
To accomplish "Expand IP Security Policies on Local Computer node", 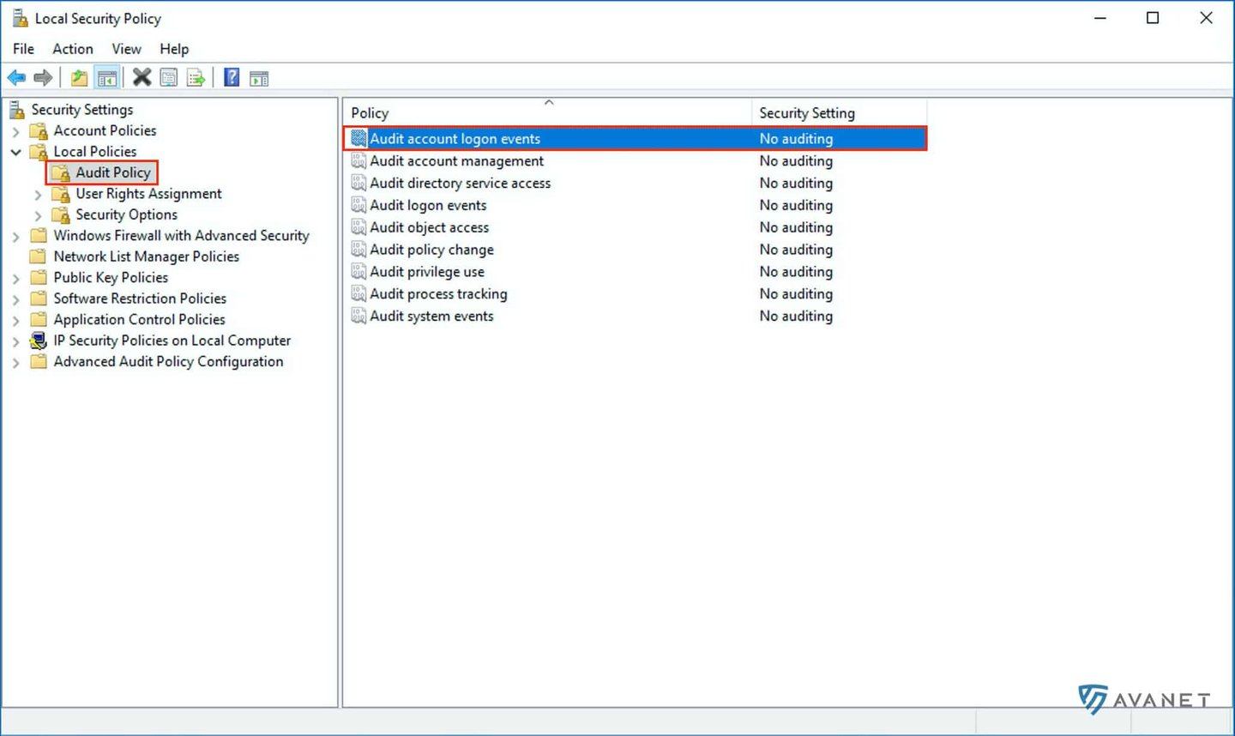I will pos(15,341).
